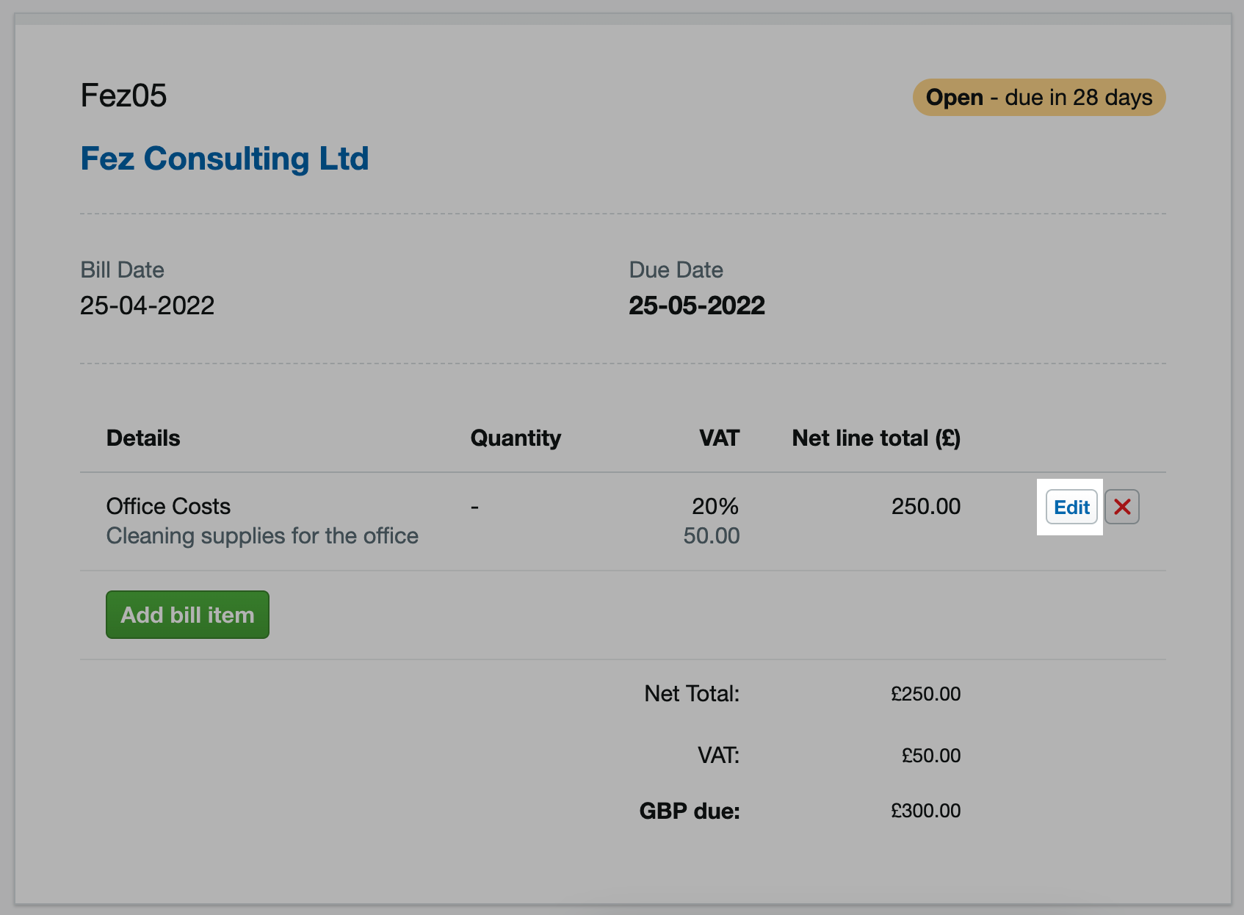Click the delete cross on the line item
The image size is (1244, 915).
click(x=1122, y=506)
